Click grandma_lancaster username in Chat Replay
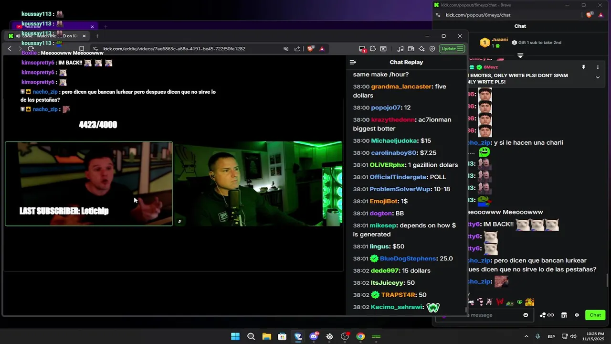611x344 pixels. [401, 86]
